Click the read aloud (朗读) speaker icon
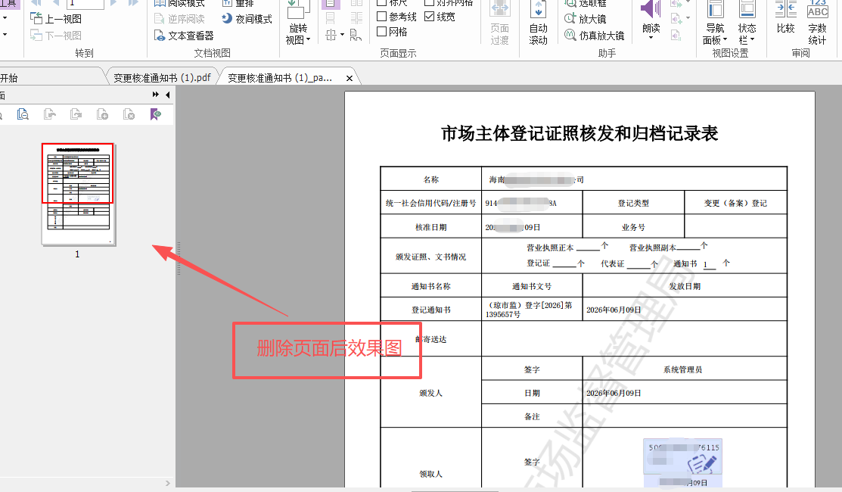 [x=651, y=10]
